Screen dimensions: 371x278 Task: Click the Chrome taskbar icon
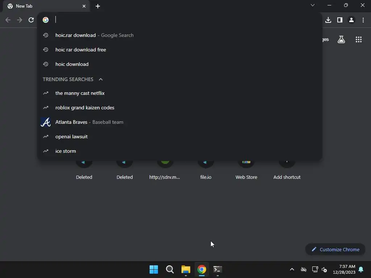pyautogui.click(x=202, y=269)
